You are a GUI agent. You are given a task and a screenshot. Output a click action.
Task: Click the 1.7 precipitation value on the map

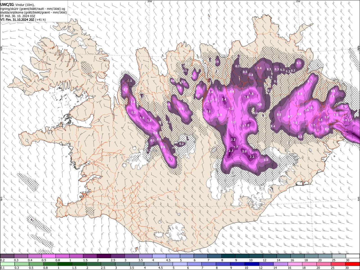tap(236, 147)
